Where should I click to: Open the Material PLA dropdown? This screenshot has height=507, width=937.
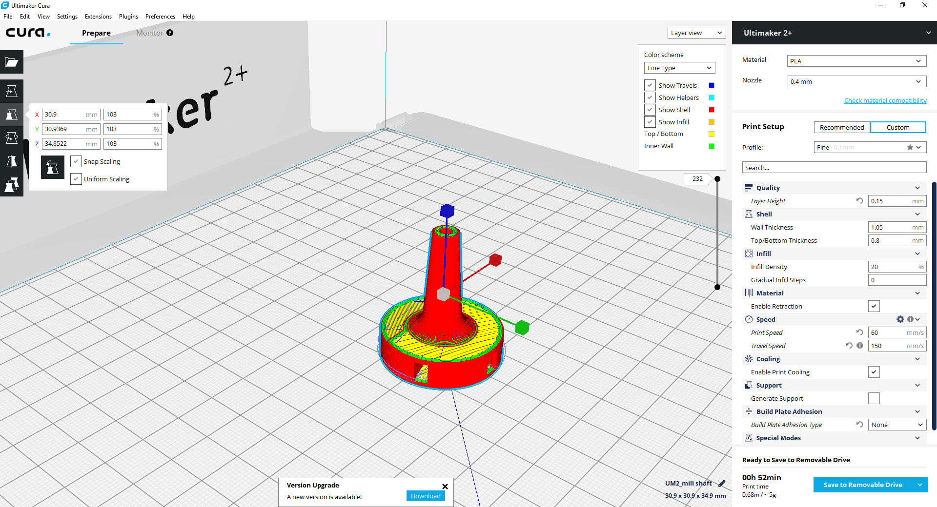point(856,61)
